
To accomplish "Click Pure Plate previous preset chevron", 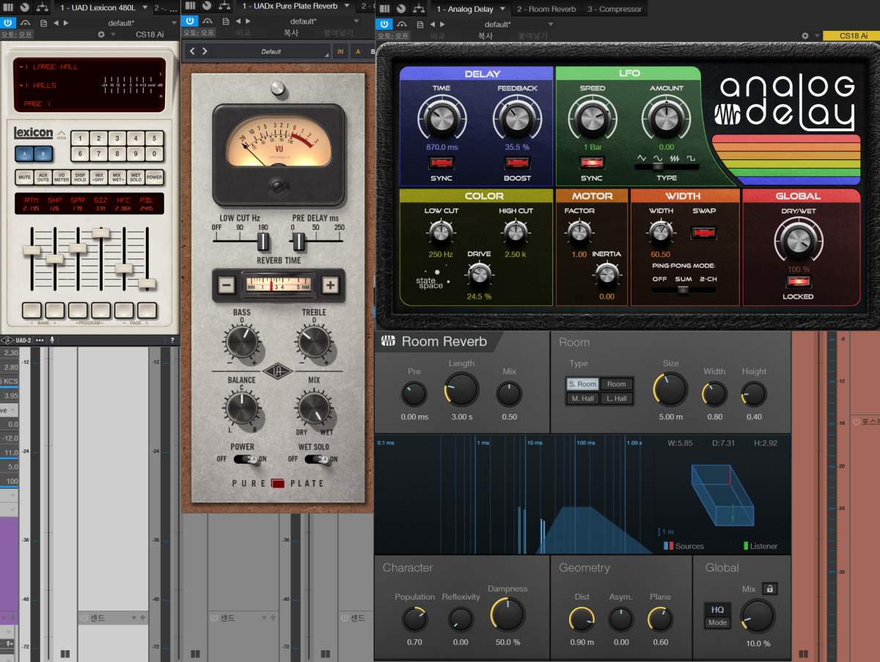I will pos(193,51).
